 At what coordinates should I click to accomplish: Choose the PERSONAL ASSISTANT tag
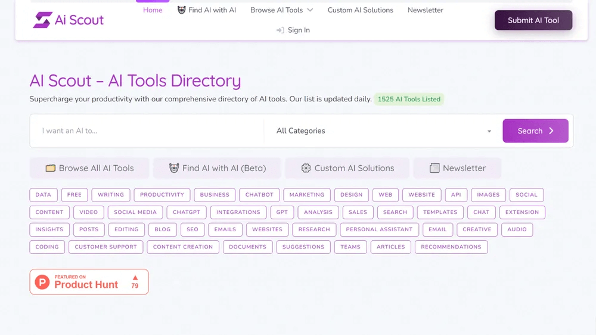(x=379, y=229)
